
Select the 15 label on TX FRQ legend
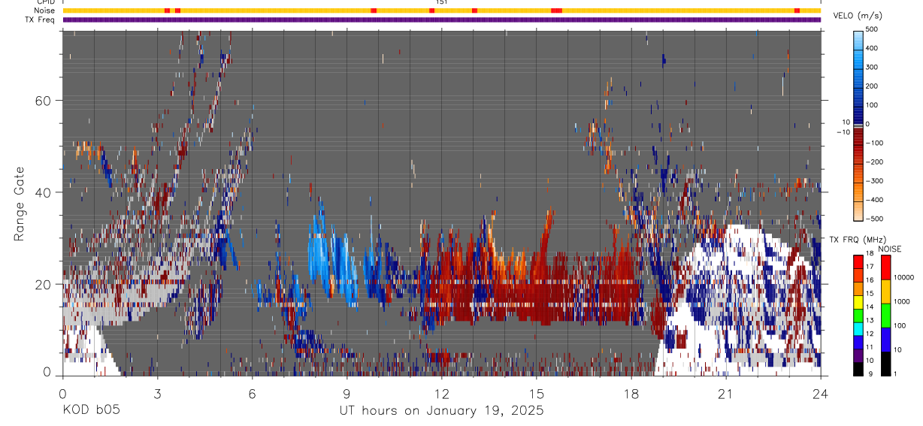coord(870,294)
